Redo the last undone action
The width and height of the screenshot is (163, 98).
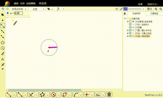click(x=7, y=9)
